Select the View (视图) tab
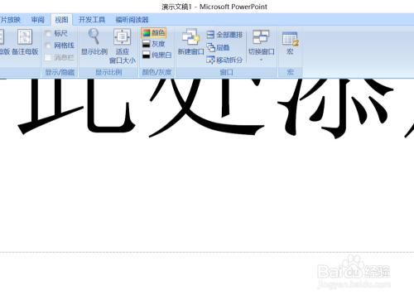This screenshot has width=414, height=299. [61, 20]
